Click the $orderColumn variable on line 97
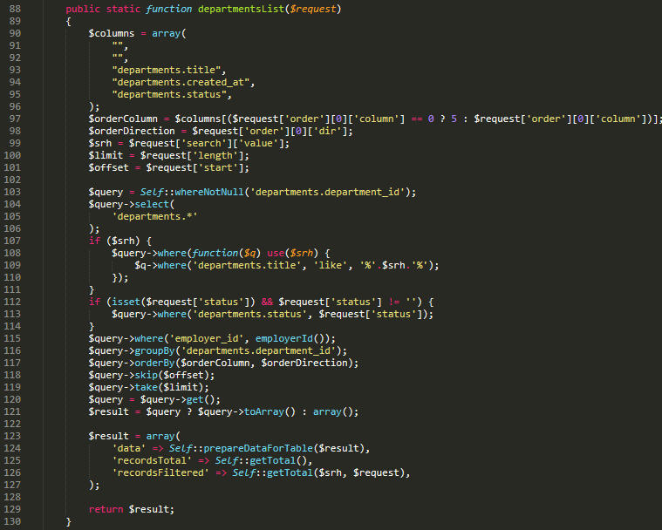 123,119
